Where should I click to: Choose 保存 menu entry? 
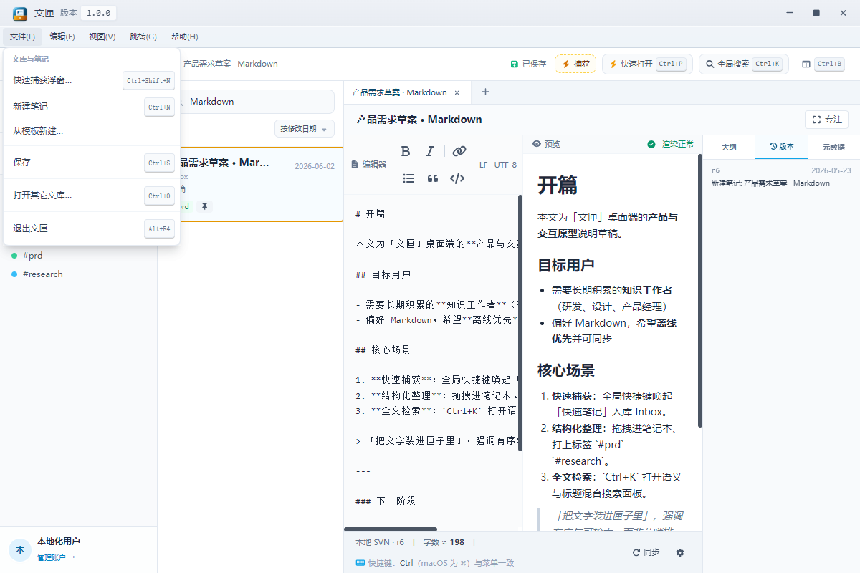92,163
